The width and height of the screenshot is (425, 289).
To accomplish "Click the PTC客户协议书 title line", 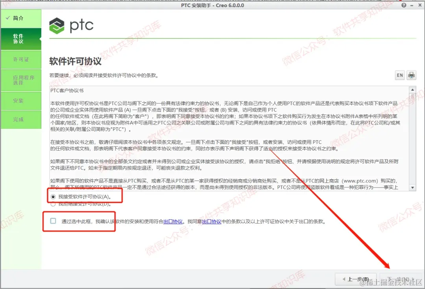I will [67, 90].
